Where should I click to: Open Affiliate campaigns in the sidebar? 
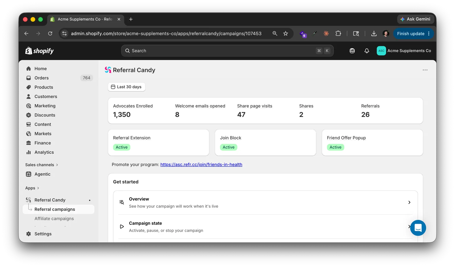54,219
